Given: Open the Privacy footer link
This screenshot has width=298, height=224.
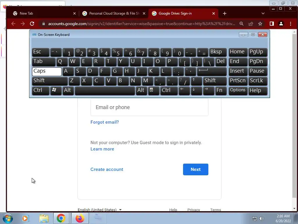Looking at the screenshot, I should click(194, 210).
